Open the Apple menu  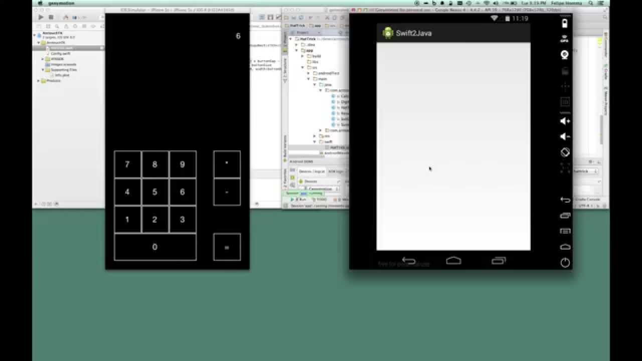click(40, 3)
